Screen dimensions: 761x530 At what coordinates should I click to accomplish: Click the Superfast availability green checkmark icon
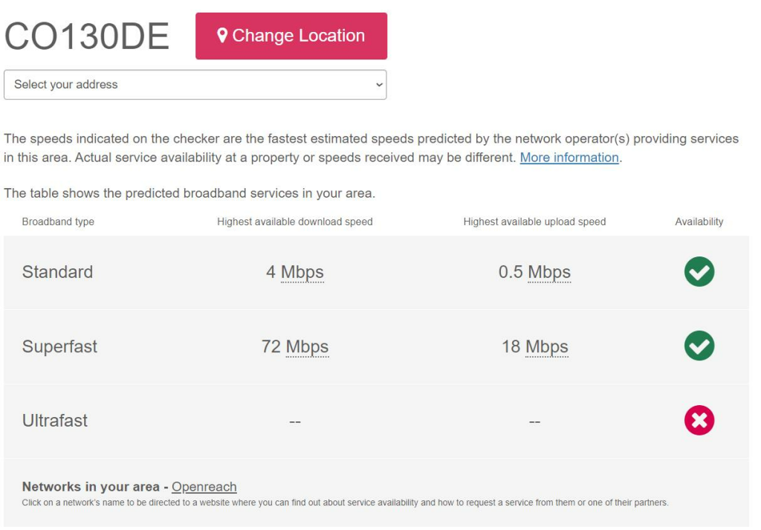[x=699, y=346]
